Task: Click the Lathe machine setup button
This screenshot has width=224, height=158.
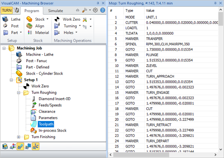Action: tap(11, 19)
